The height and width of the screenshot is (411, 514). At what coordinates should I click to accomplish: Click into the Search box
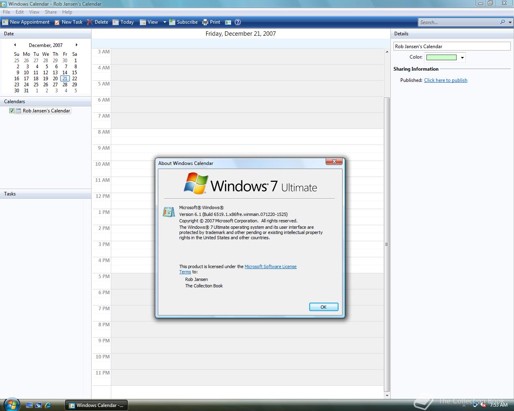(x=459, y=22)
